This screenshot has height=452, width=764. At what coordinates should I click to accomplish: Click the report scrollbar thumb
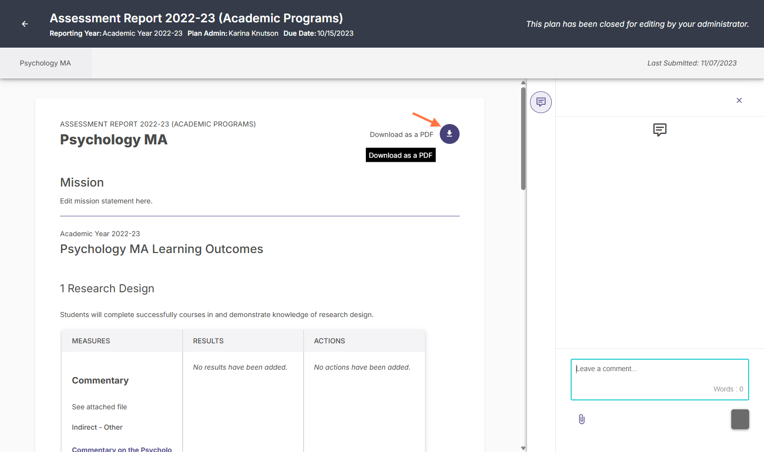coord(523,139)
